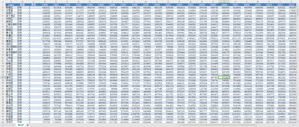Viewport: 299px width, 127px height.
Task: Select column A header
Action: point(11,1)
